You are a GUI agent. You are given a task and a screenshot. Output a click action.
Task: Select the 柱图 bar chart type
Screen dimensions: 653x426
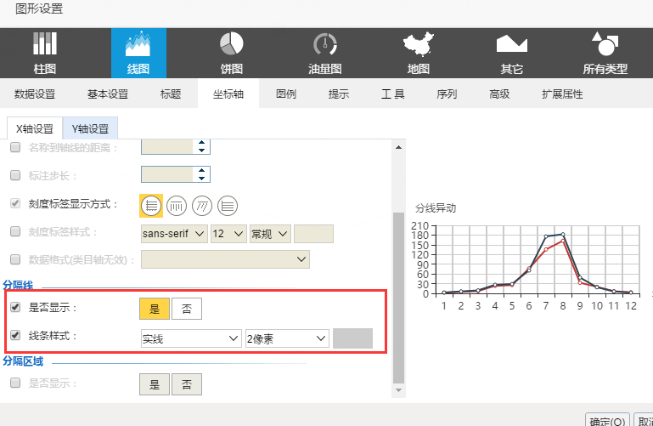[45, 54]
